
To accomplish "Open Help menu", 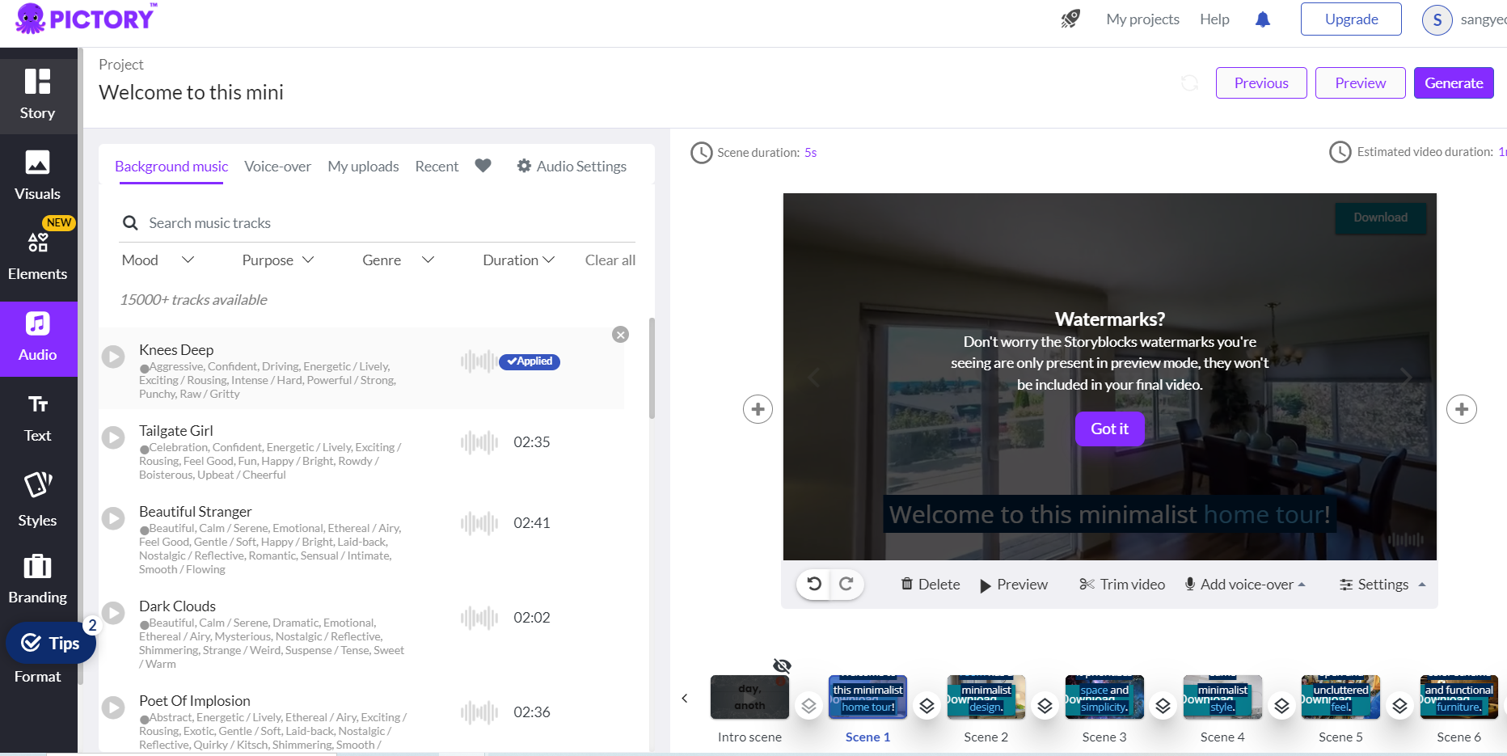I will click(1214, 19).
